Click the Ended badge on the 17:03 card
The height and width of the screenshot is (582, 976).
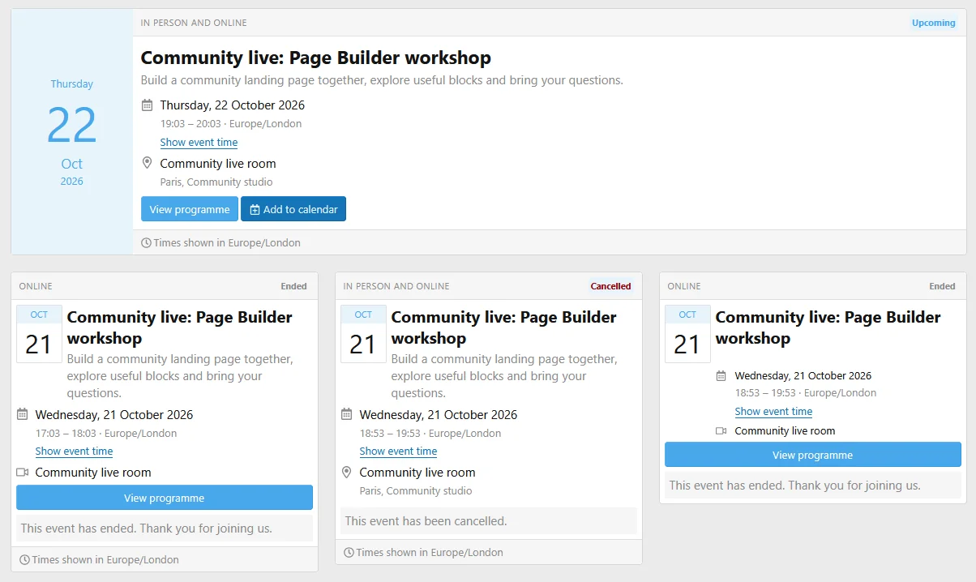[294, 286]
